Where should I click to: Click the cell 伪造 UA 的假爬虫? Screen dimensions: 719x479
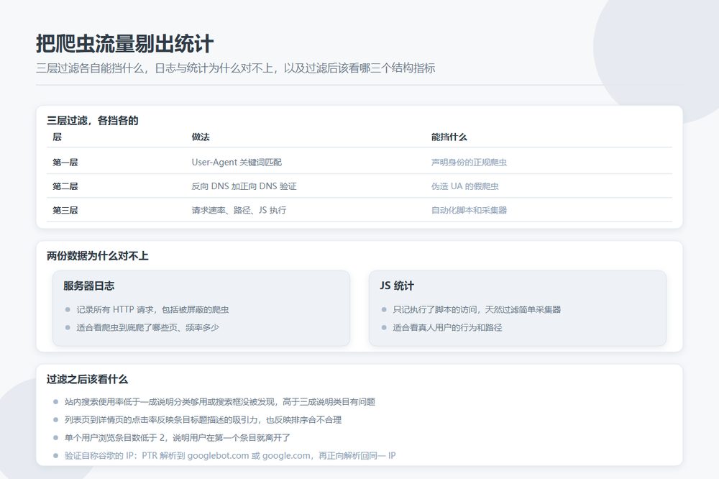(464, 186)
